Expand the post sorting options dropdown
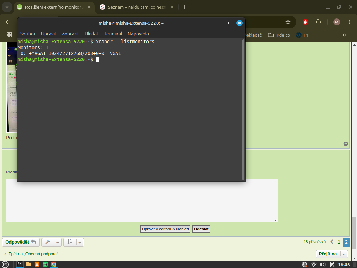 click(x=74, y=242)
